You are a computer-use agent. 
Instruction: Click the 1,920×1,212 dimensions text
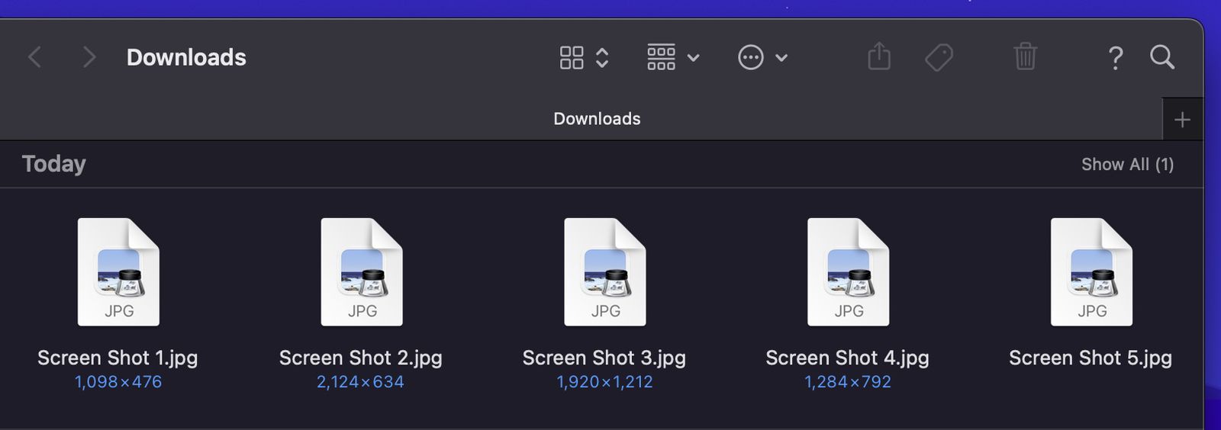click(605, 382)
